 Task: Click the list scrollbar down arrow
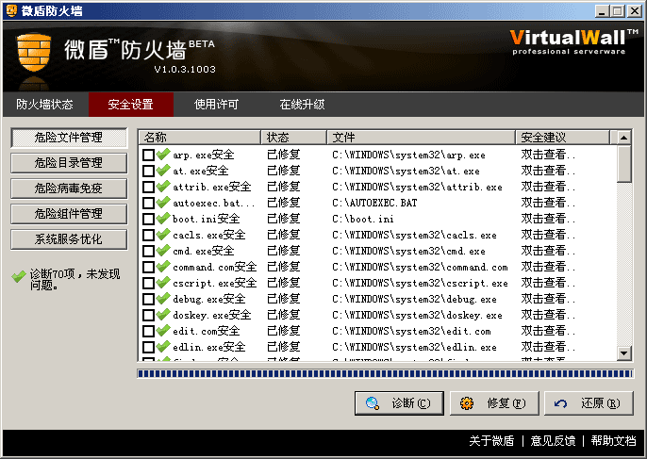coord(624,353)
